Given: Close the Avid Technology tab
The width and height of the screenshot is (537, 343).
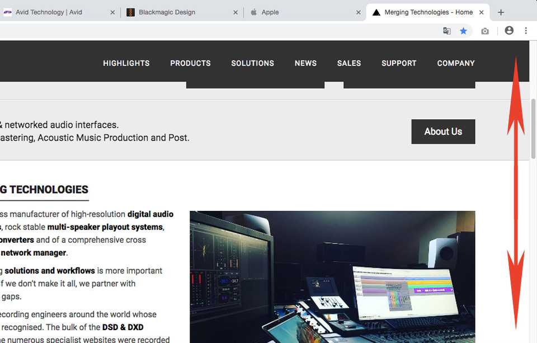Looking at the screenshot, I should point(112,12).
